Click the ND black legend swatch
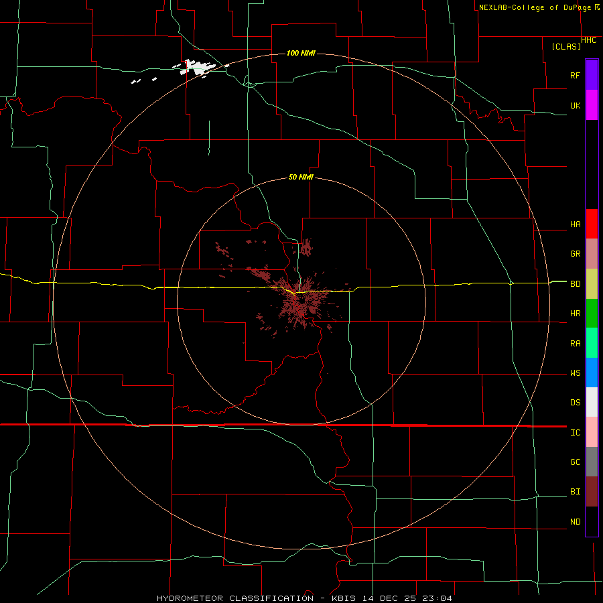 (592, 521)
